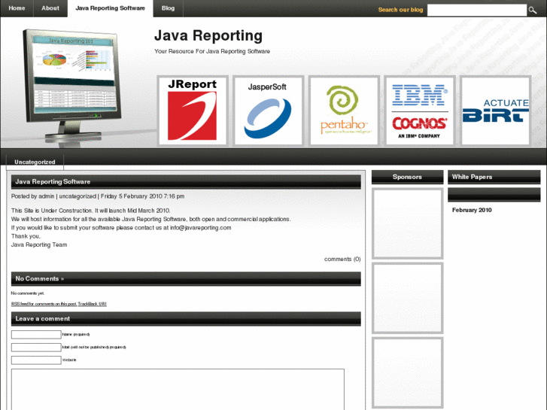Screen dimensions: 547x410
Task: Go to the Home menu item
Action: point(17,8)
